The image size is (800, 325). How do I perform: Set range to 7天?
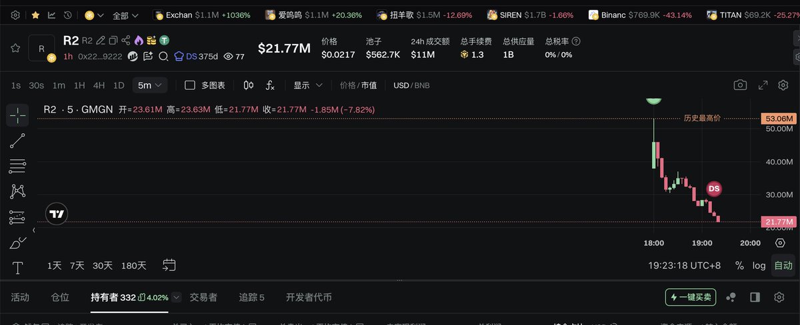(77, 265)
